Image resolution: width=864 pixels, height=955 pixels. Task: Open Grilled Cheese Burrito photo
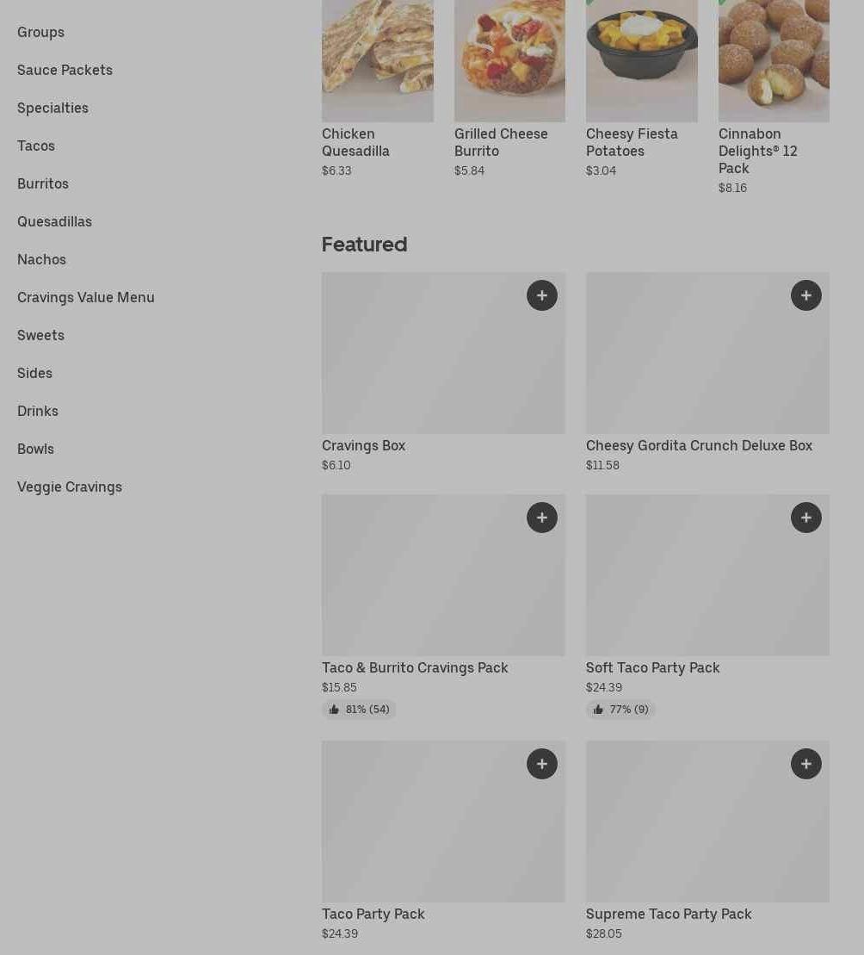tap(509, 61)
